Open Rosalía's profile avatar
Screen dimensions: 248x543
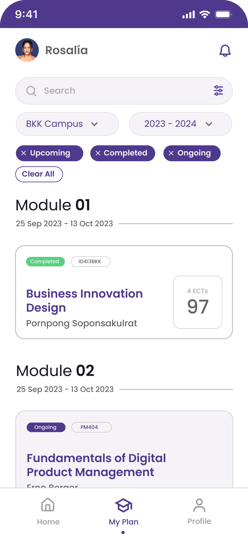(x=27, y=50)
